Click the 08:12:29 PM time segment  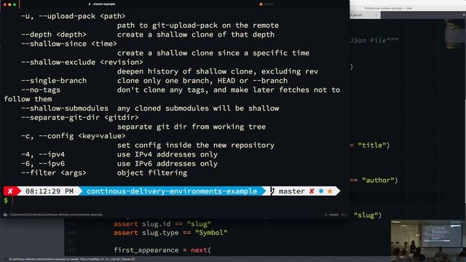50,191
